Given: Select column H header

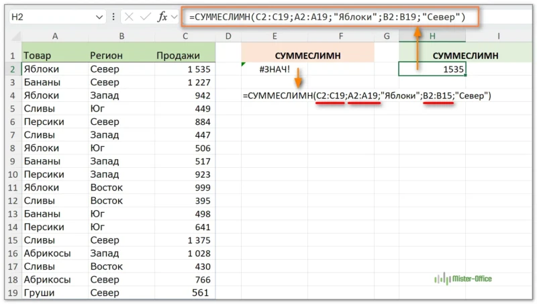Looking at the screenshot, I should 432,36.
